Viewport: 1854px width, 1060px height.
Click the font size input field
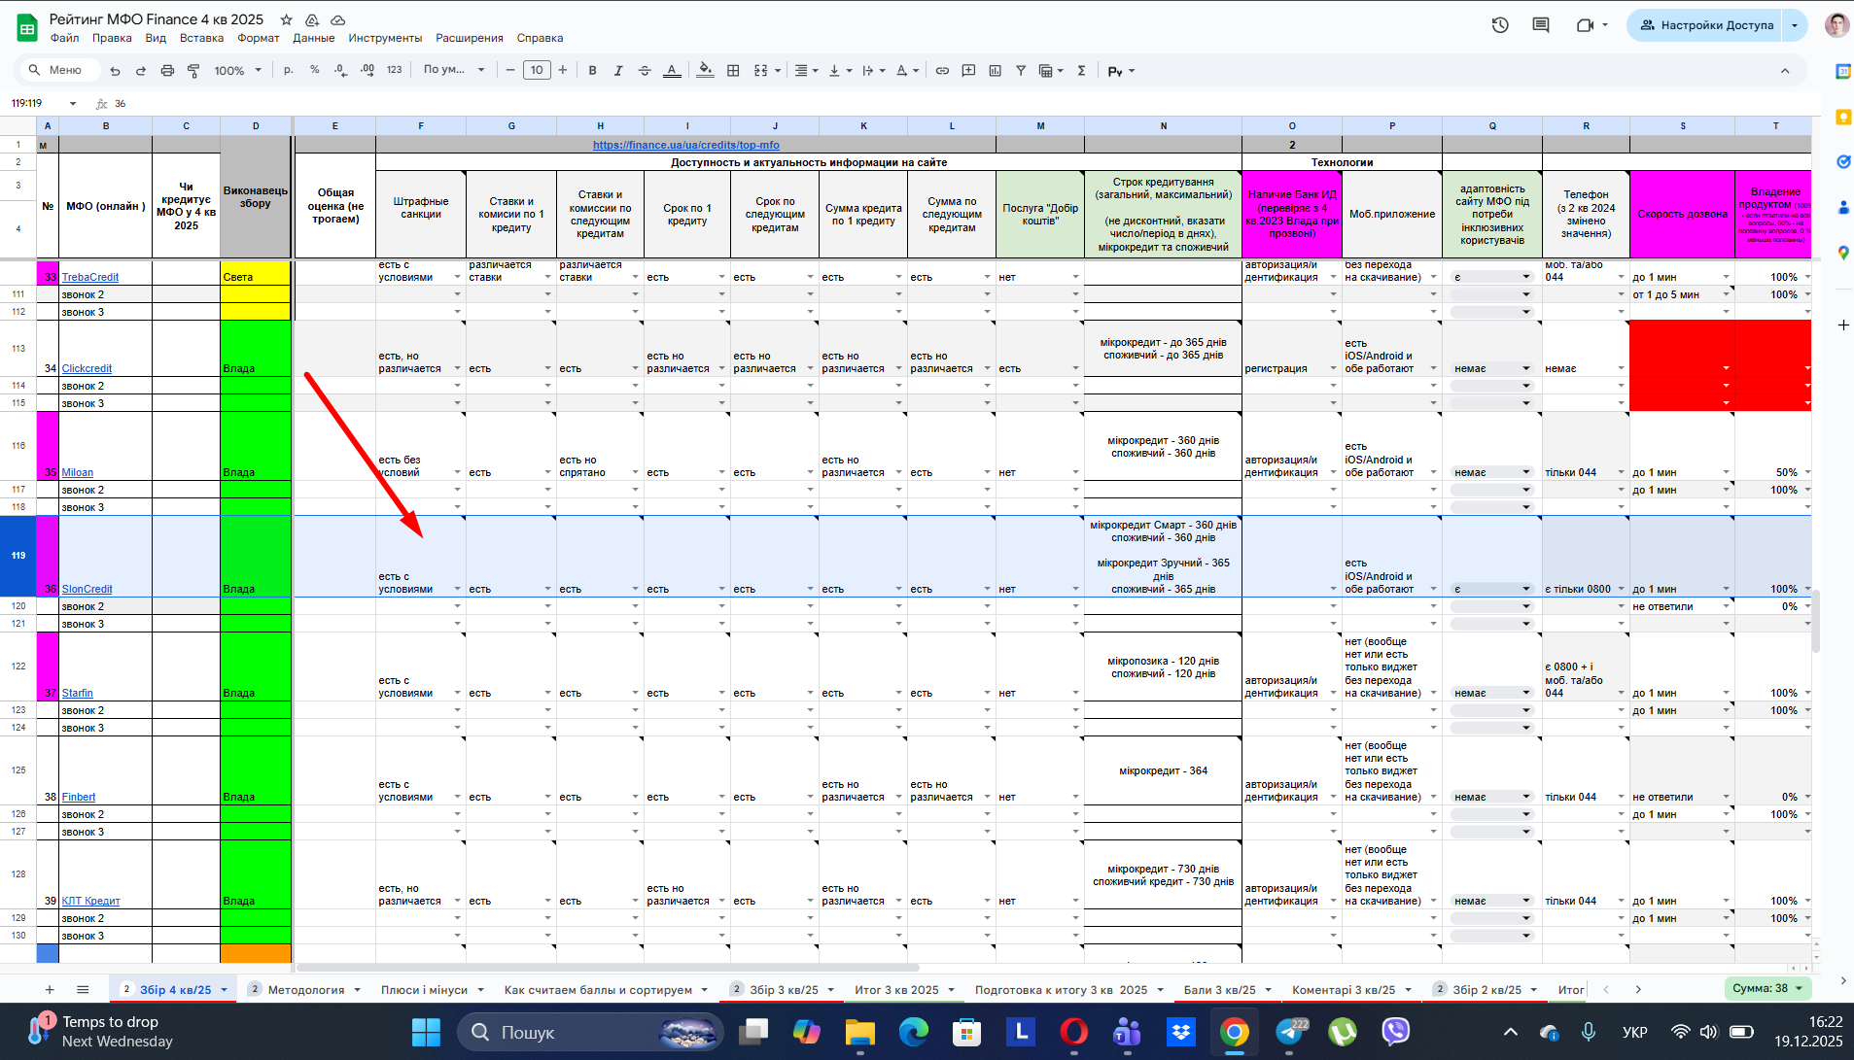[537, 70]
